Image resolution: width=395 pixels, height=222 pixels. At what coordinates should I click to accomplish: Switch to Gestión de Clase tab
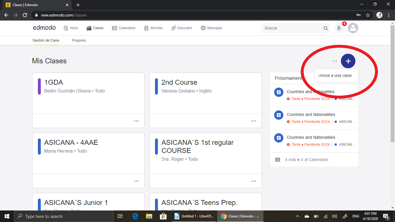pos(46,40)
